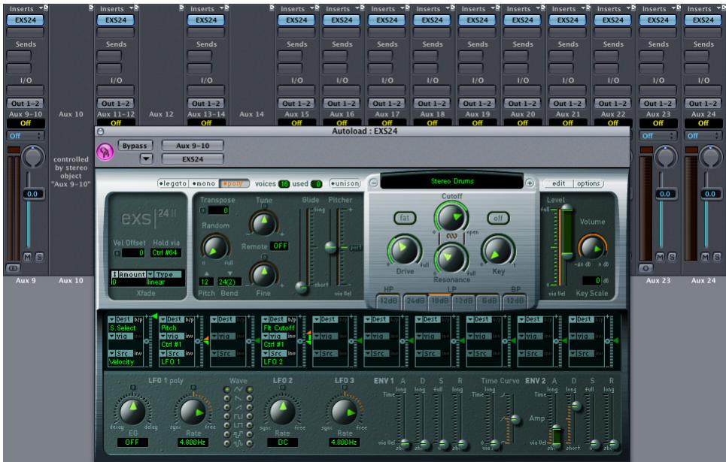Click the LFO 3 Rate knob
The image size is (726, 462).
tap(344, 412)
